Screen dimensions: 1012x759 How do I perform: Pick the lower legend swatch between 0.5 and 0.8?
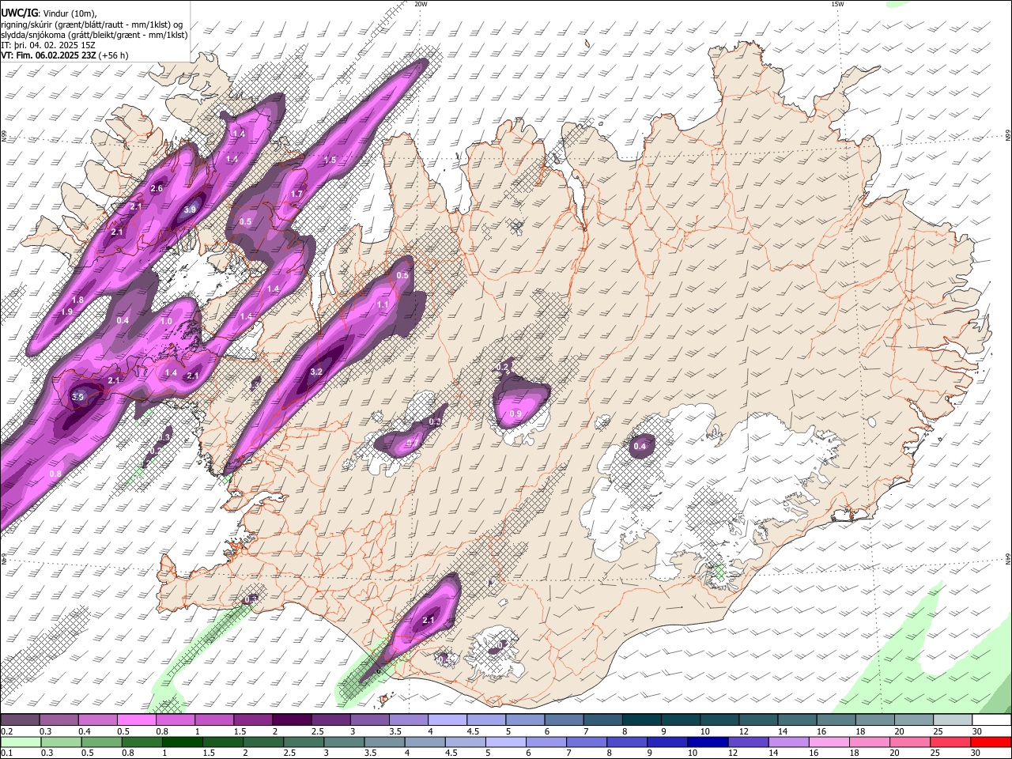102,742
